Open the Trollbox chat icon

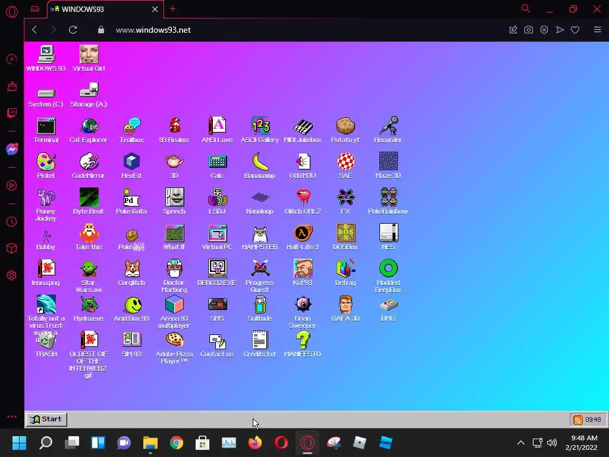click(x=131, y=130)
